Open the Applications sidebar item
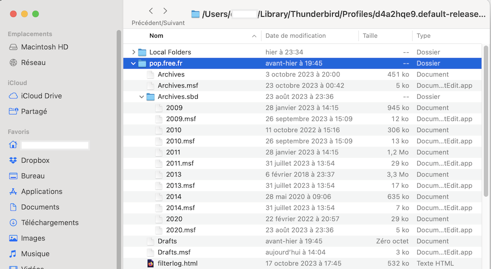Viewport: 491px width, 269px height. (x=41, y=191)
